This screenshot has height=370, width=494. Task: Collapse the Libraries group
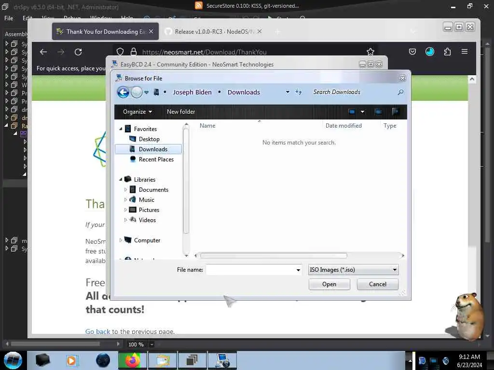pyautogui.click(x=121, y=179)
